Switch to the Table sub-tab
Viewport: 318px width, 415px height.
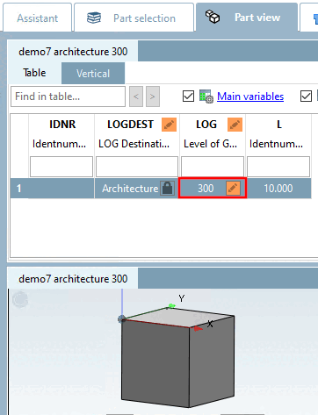click(x=34, y=73)
